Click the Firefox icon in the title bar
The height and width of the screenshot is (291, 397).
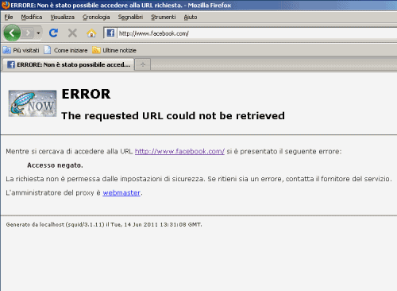tap(6, 5)
